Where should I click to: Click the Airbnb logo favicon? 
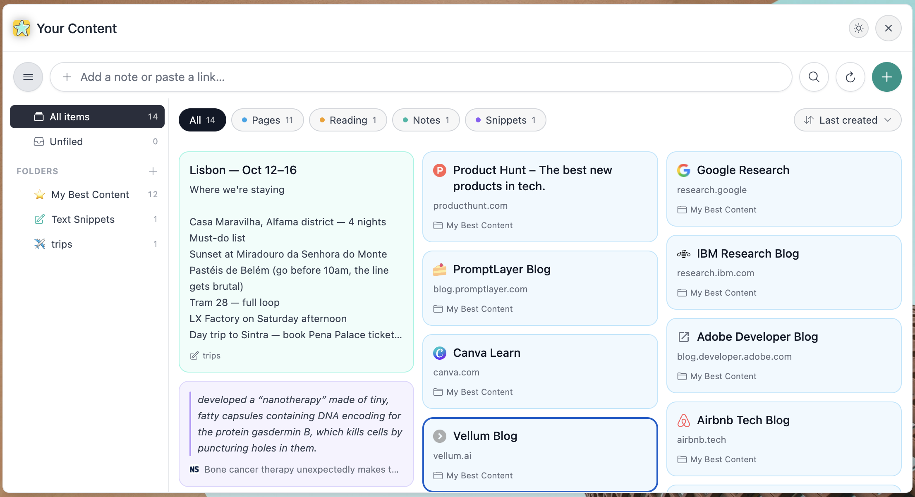684,420
